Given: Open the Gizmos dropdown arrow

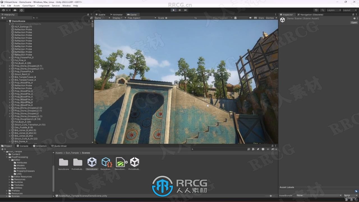Looking at the screenshot, I should pyautogui.click(x=276, y=18).
